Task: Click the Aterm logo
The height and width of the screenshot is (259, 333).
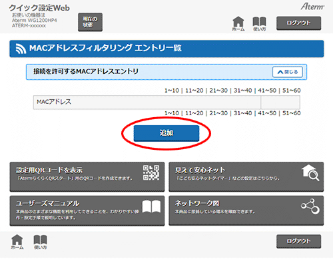Action: [312, 7]
